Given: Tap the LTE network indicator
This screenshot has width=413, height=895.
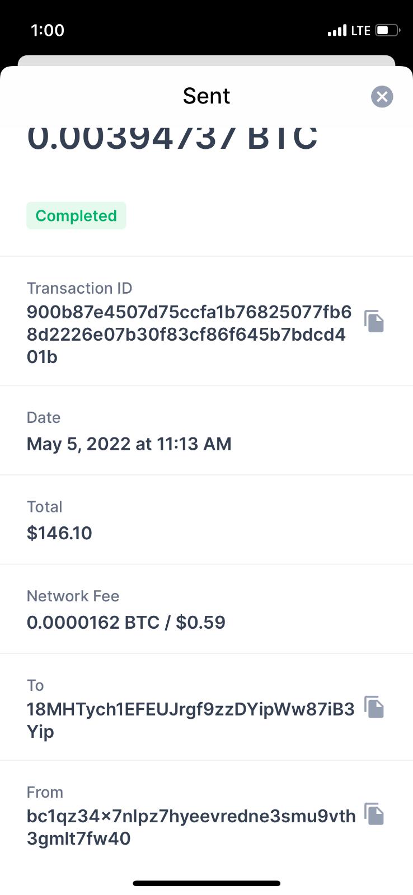Looking at the screenshot, I should (361, 30).
